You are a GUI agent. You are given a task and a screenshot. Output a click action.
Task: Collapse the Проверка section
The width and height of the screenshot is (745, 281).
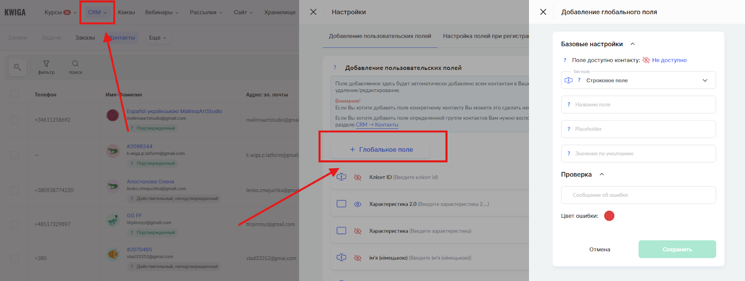pyautogui.click(x=602, y=174)
